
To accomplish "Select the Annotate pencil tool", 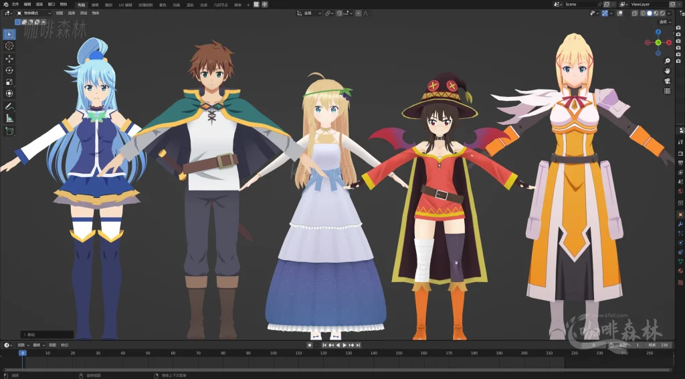I will (9, 106).
